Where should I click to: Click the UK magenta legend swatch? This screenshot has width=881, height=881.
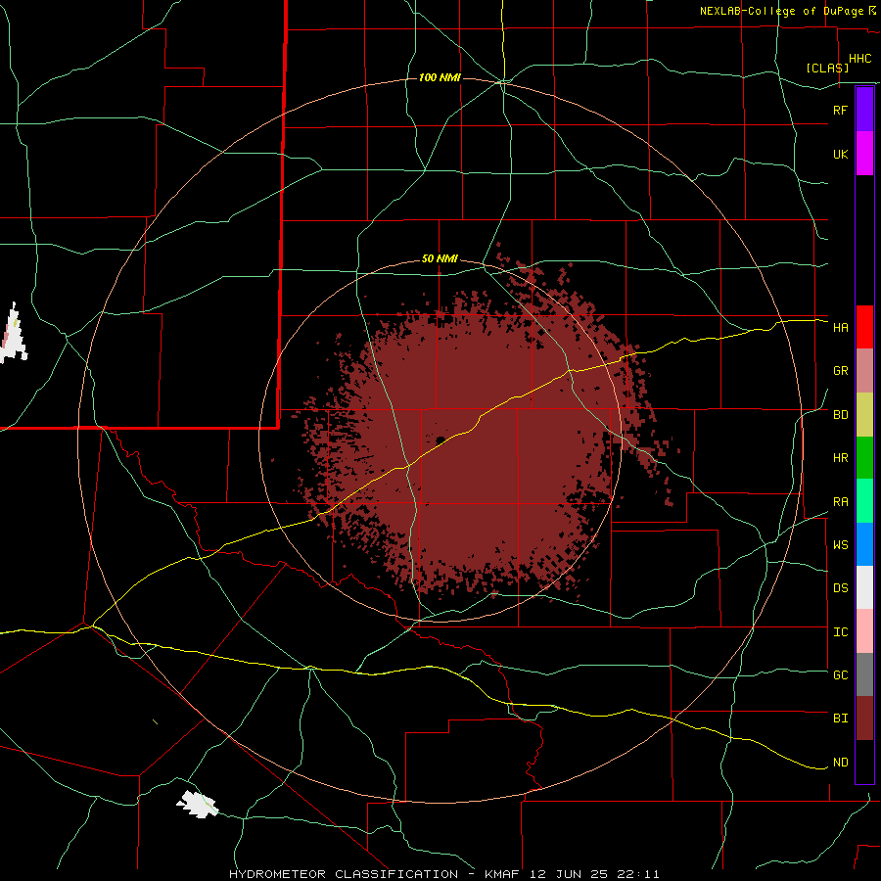coord(864,154)
